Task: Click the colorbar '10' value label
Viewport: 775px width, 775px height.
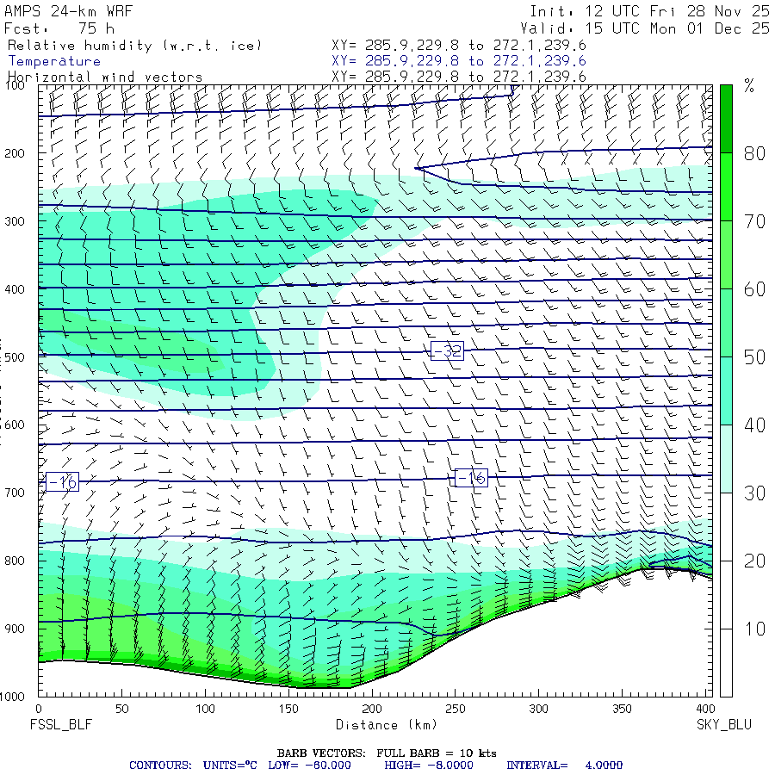Action: tap(754, 629)
